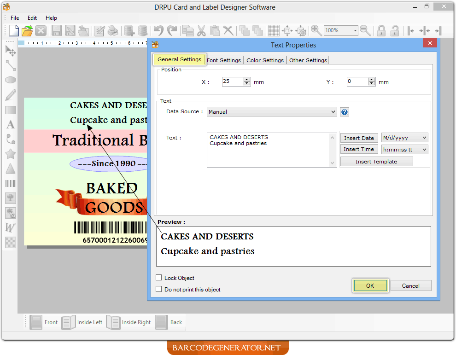Open the File menu
Image resolution: width=456 pixels, height=355 pixels.
tap(15, 18)
